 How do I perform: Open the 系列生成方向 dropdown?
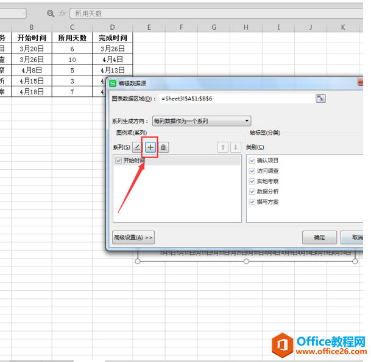pos(202,121)
